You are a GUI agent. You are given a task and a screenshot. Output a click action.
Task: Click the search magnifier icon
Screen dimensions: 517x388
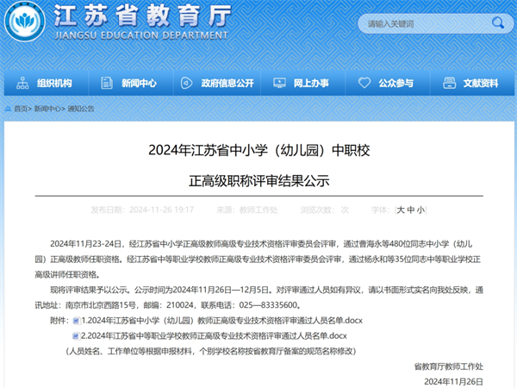pos(497,23)
